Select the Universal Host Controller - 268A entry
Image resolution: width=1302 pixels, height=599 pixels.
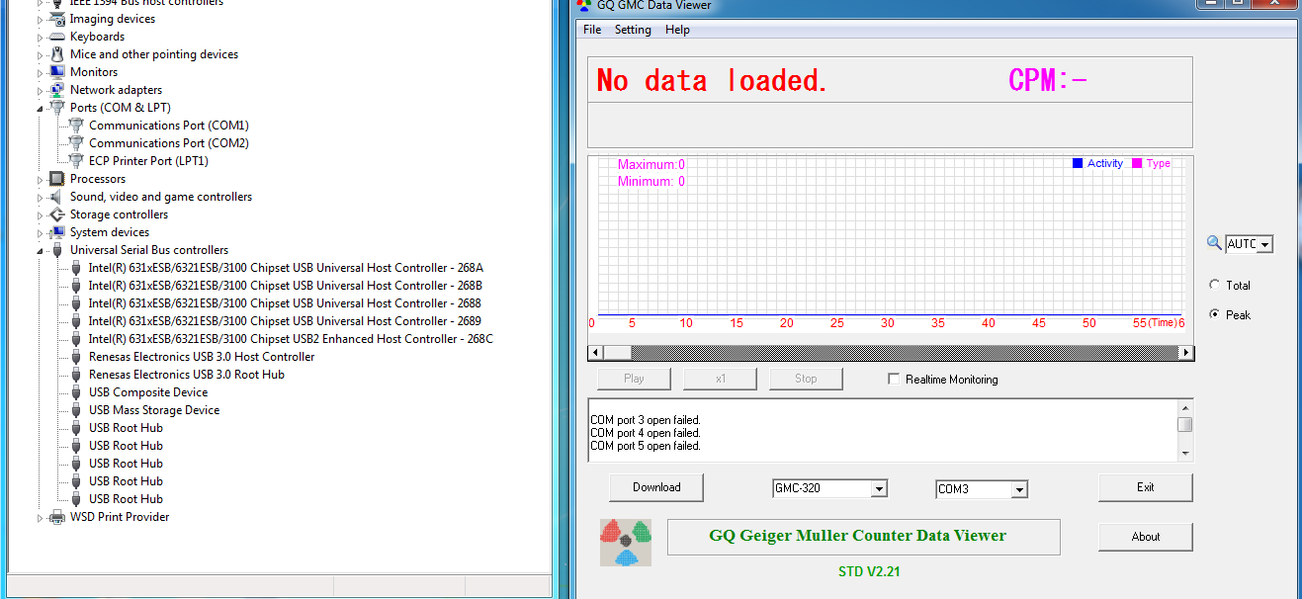(x=286, y=268)
